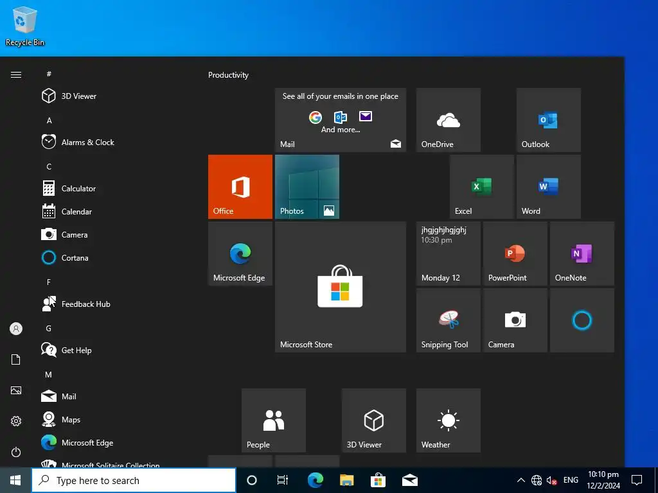The image size is (658, 493).
Task: Click the Windows Start button
Action: pos(15,480)
